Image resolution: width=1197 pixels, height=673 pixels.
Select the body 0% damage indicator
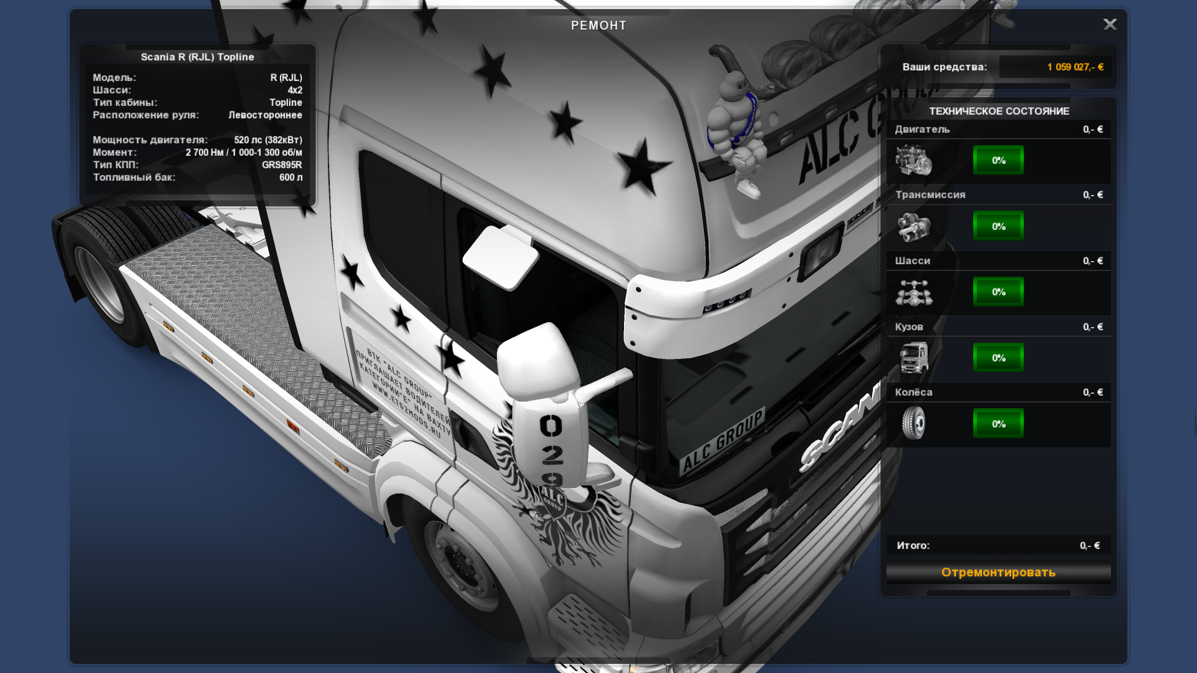[998, 358]
